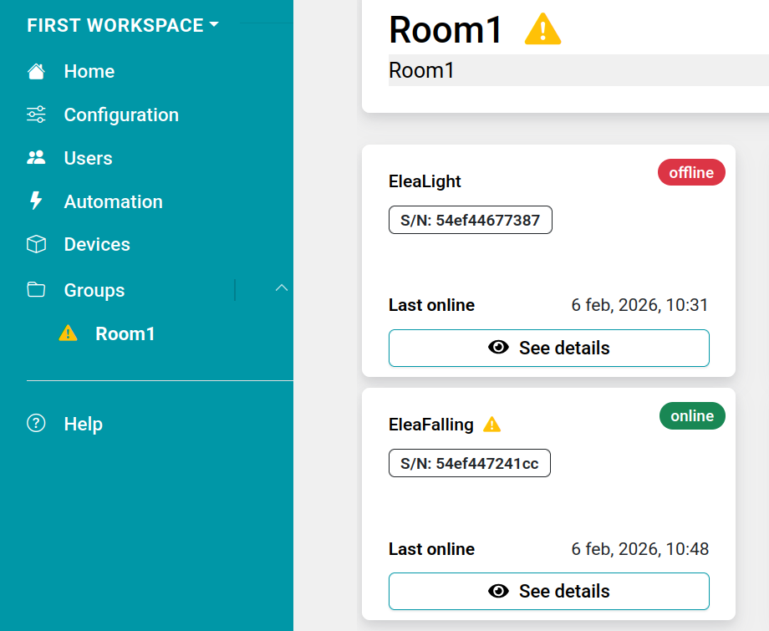
Task: Click warning triangle next to EleaFalling
Action: 492,425
